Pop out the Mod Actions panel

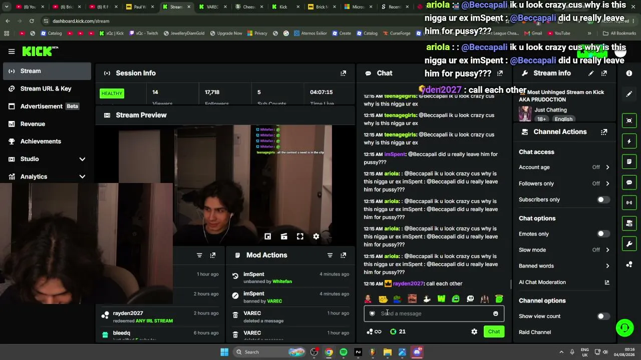pos(343,255)
